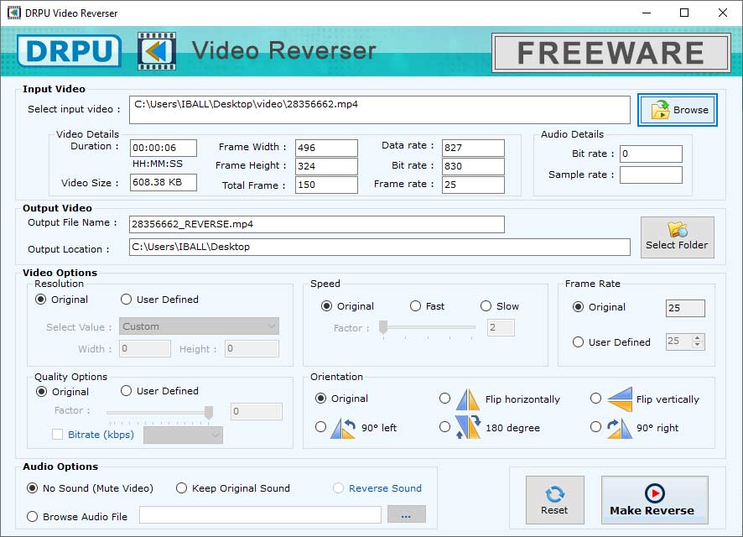
Task: Click the Frame rate field in Video Details
Action: (x=473, y=185)
